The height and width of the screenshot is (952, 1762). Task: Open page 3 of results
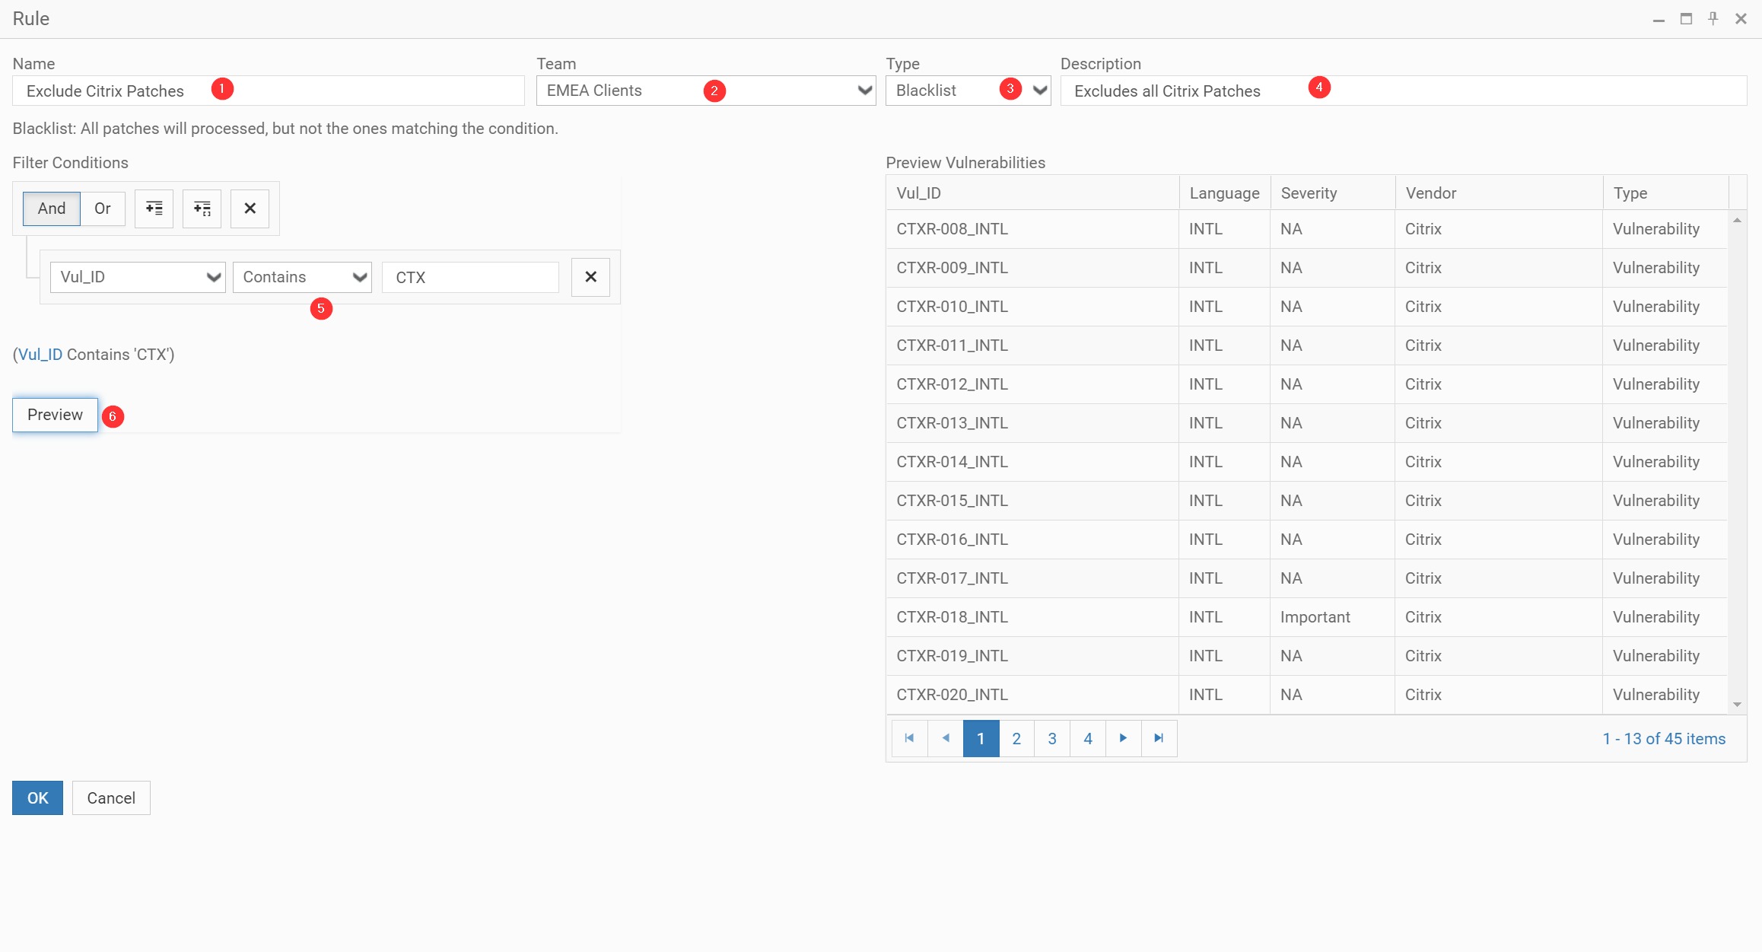(1052, 738)
